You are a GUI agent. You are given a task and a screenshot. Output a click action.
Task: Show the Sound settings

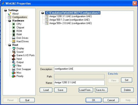tap(20, 52)
